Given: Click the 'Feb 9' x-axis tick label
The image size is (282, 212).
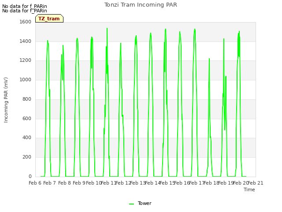Looking at the screenshot, I should pyautogui.click(x=79, y=183).
